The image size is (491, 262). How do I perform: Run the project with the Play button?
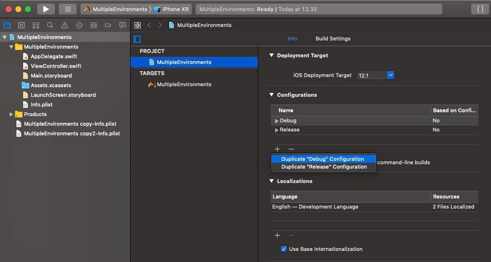(x=46, y=9)
